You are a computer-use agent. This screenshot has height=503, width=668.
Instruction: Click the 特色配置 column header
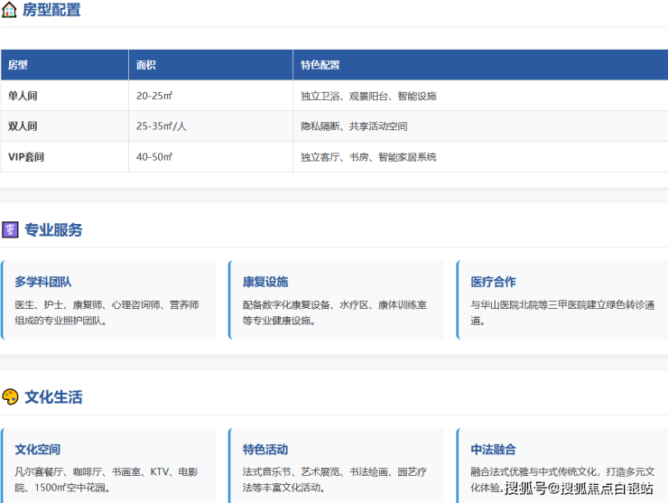pyautogui.click(x=320, y=65)
